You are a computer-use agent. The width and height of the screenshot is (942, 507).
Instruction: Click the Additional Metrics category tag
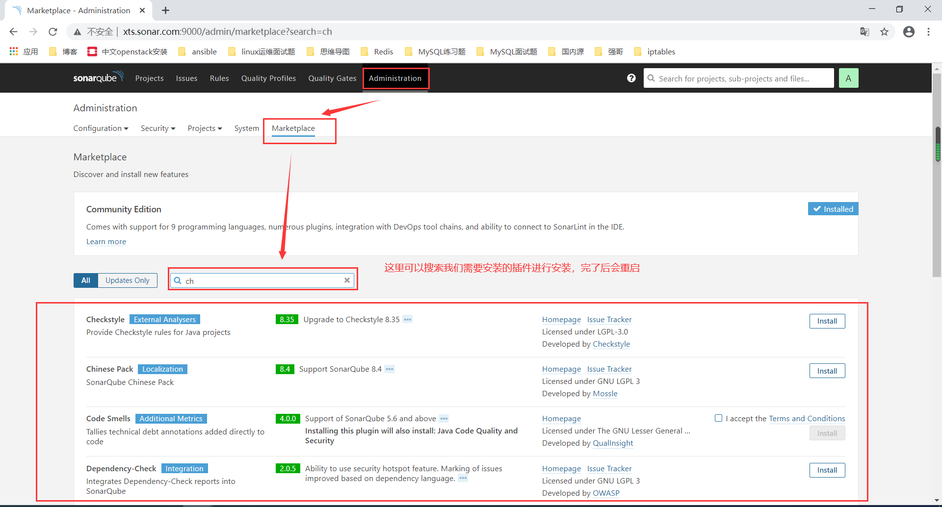(171, 419)
